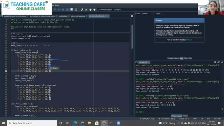The width and height of the screenshot is (224, 126).
Task: Select the test_extract_cell_pixels.py tab
Action: [x=98, y=16]
